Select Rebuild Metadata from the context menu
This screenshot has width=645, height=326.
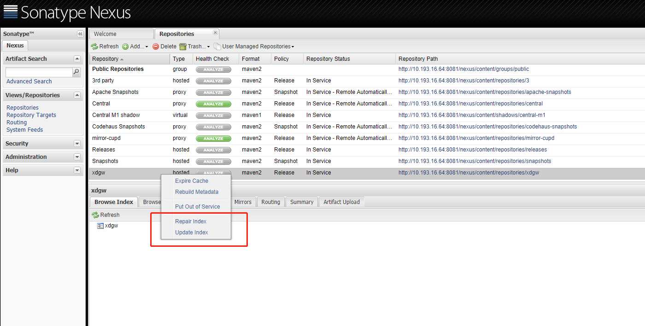coord(196,192)
